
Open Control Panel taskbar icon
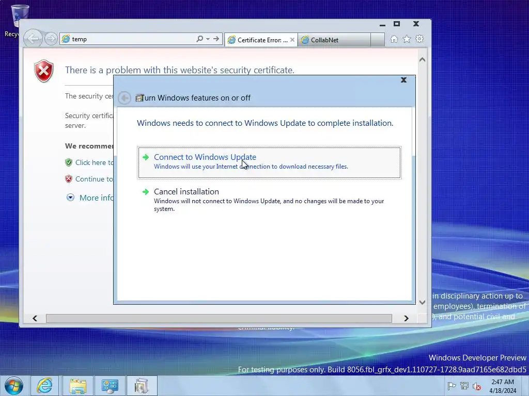(x=110, y=386)
